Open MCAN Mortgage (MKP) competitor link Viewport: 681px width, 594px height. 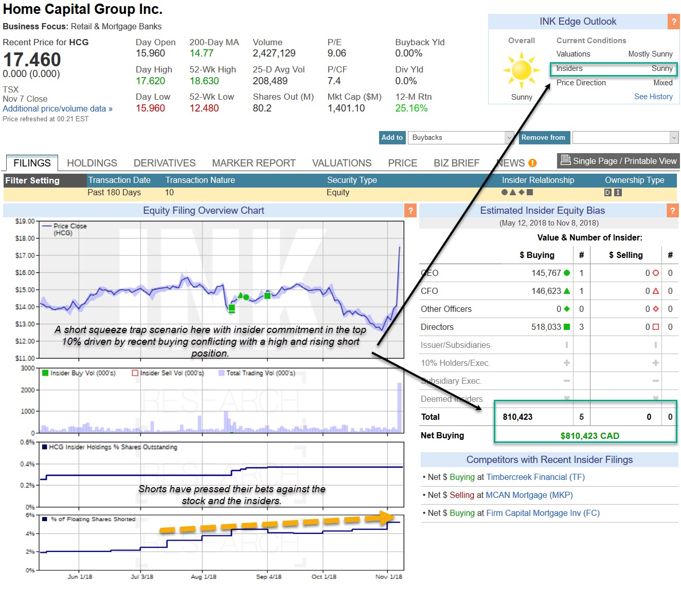click(529, 495)
